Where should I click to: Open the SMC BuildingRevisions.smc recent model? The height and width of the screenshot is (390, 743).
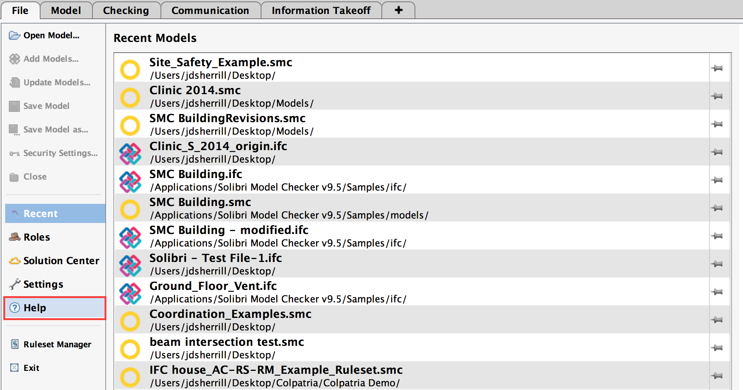pyautogui.click(x=412, y=124)
